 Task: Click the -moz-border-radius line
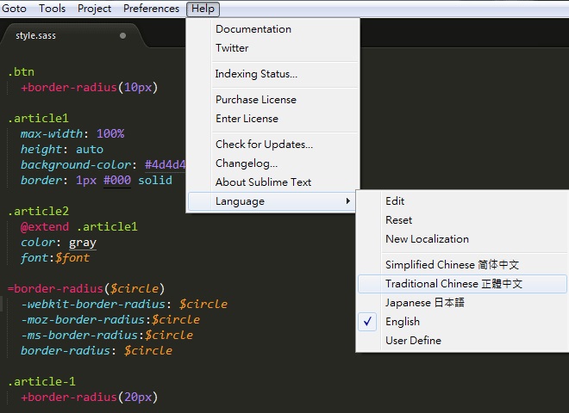(110, 320)
